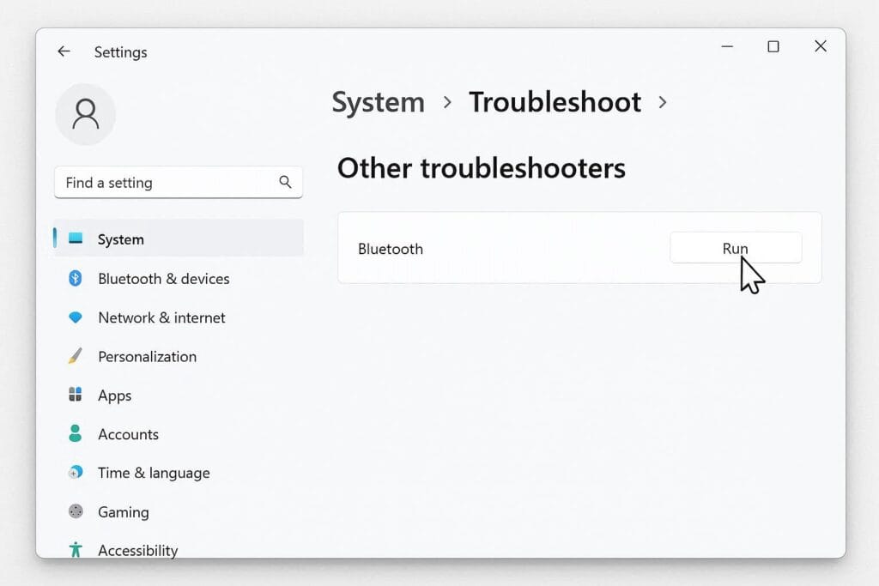
Task: Select the Bluetooth & devices icon
Action: pos(76,278)
